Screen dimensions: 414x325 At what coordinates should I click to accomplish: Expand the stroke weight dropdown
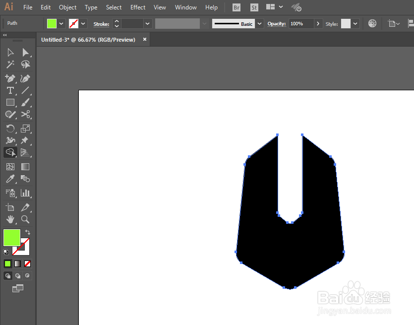(148, 23)
